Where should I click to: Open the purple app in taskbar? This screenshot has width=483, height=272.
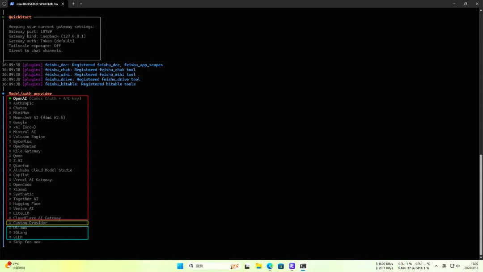point(292,266)
